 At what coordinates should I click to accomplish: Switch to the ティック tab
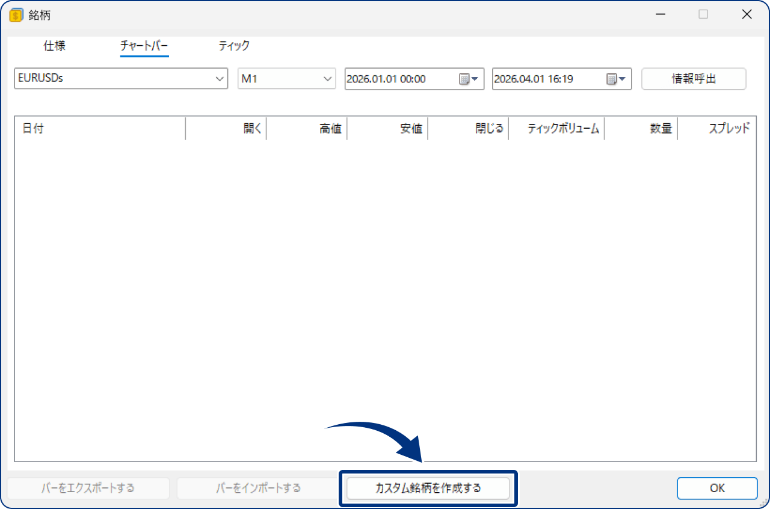tap(234, 46)
